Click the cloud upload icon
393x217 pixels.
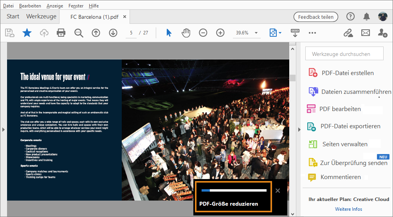coord(44,33)
